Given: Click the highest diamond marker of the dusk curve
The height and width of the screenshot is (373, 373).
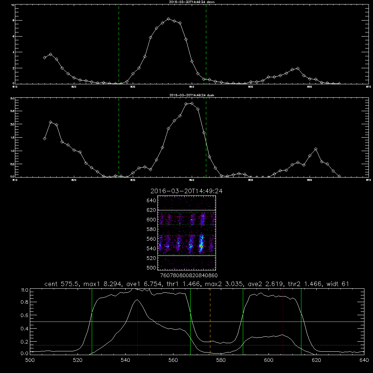Looking at the screenshot, I should pyautogui.click(x=192, y=103).
